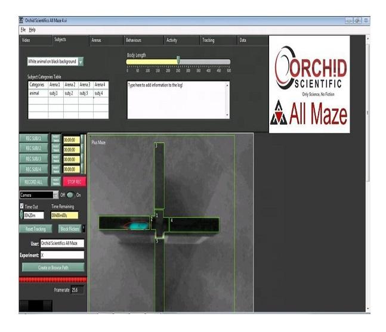Image resolution: width=386 pixels, height=332 pixels.
Task: Click the 'Arena 1' column header
Action: coord(56,85)
